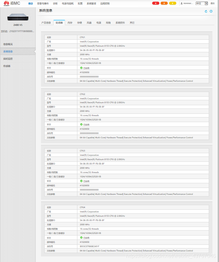Click the 系统信息 page heading
This screenshot has width=219, height=262.
click(x=46, y=11)
